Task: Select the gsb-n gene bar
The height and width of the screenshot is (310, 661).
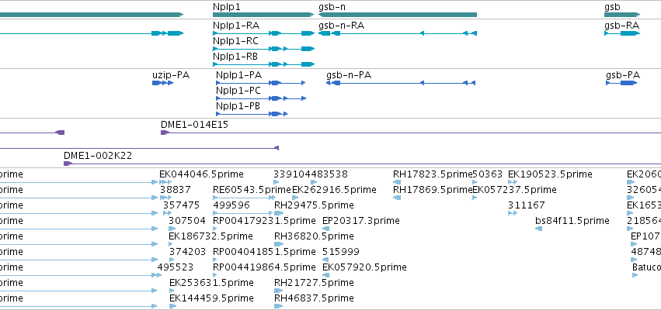Action: click(398, 15)
